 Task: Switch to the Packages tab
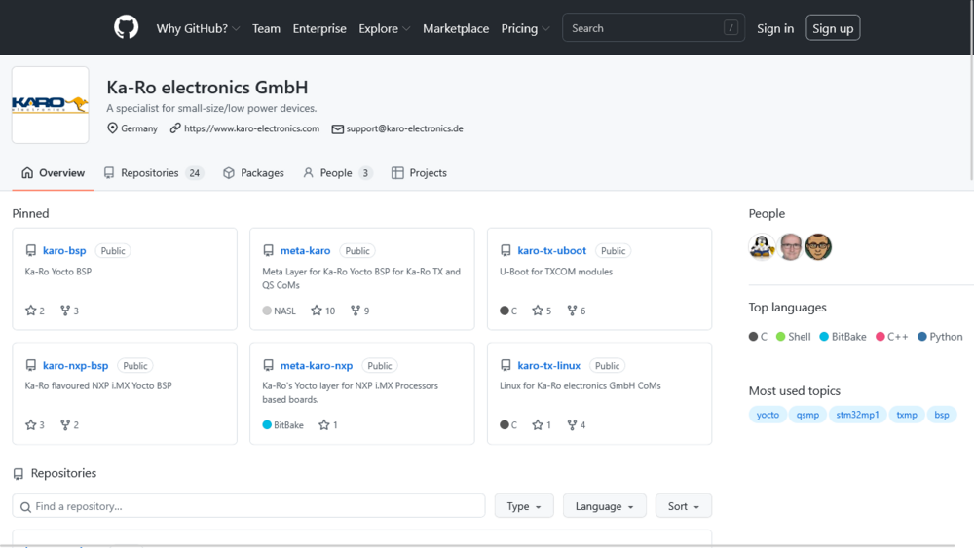click(x=253, y=173)
